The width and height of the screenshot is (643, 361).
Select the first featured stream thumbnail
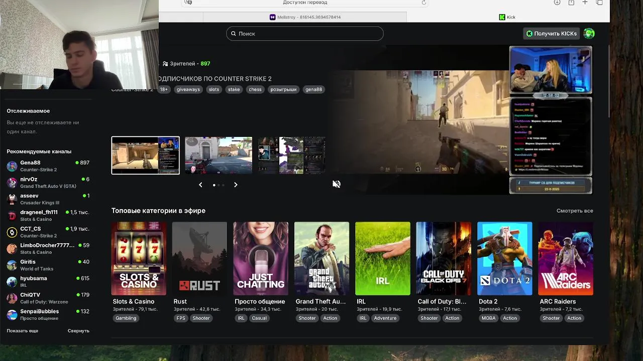[x=145, y=155]
